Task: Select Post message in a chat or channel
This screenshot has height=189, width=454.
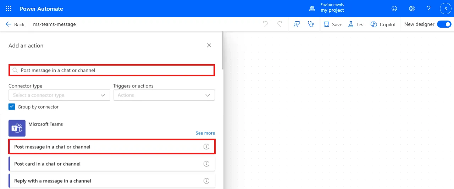Action: pyautogui.click(x=112, y=147)
